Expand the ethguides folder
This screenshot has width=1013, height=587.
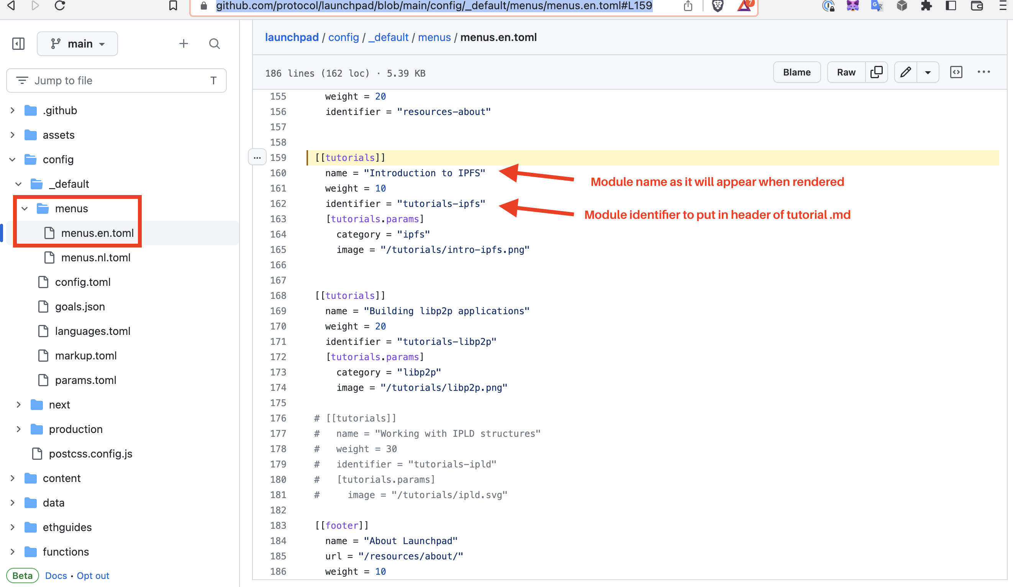point(13,528)
